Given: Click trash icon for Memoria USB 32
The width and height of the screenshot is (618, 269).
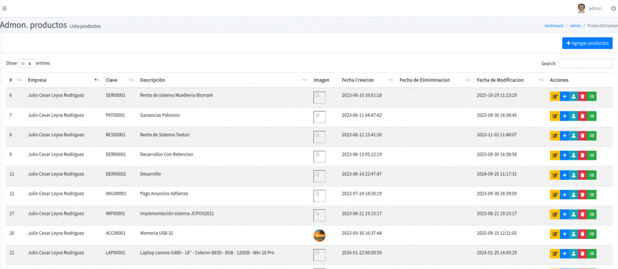Looking at the screenshot, I should click(582, 234).
